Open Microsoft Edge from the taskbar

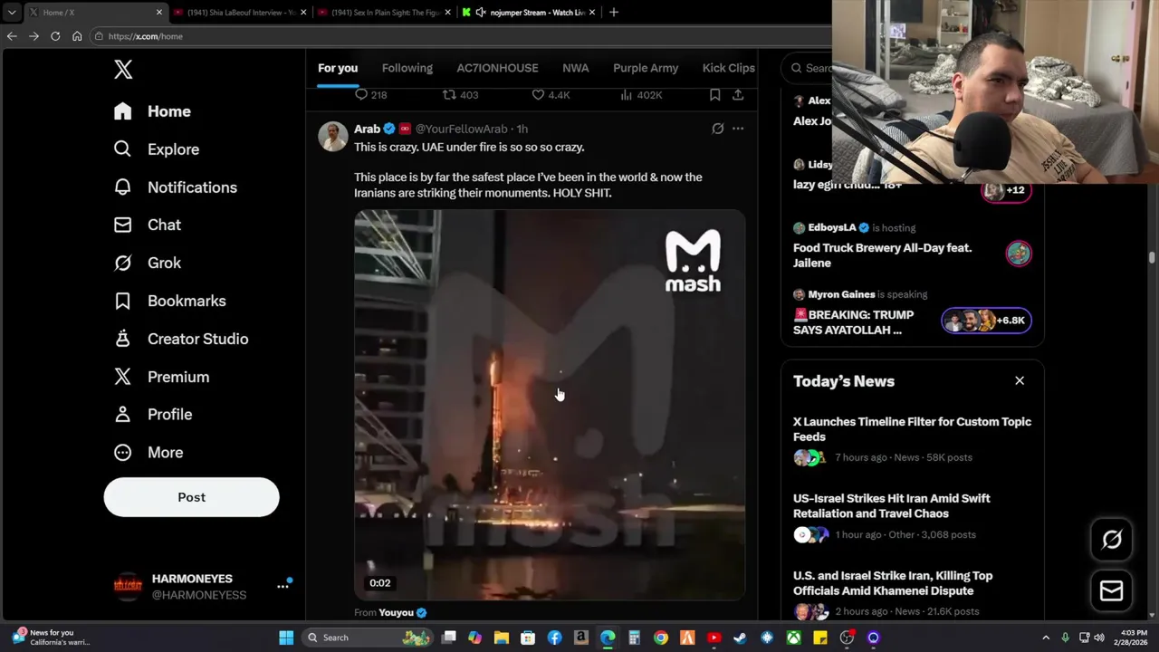click(x=608, y=638)
